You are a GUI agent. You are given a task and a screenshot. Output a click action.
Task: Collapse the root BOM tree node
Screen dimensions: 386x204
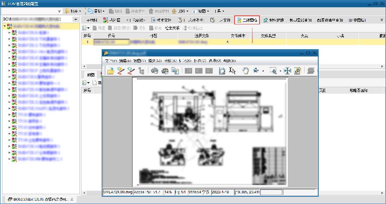pyautogui.click(x=4, y=26)
